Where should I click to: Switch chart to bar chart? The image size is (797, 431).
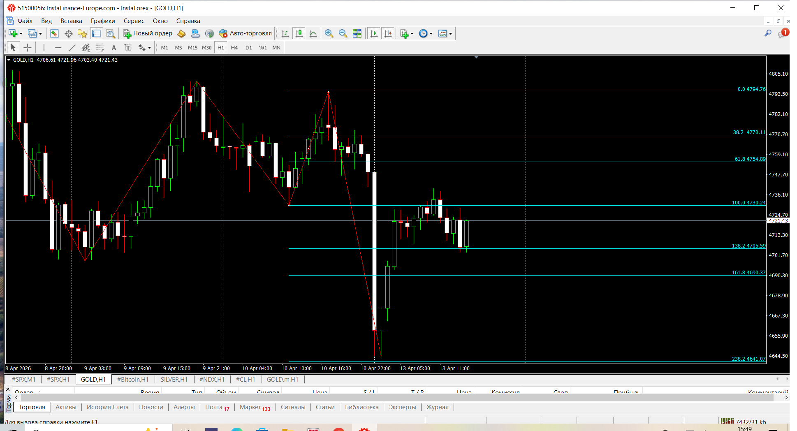tap(285, 34)
